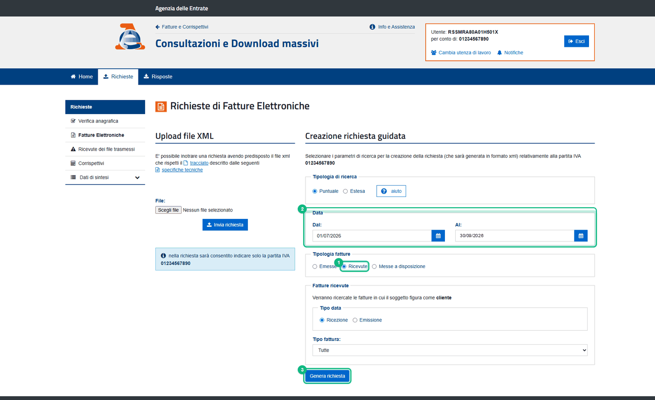655x400 pixels.
Task: Open the Tipo fattura dropdown
Action: [x=450, y=350]
